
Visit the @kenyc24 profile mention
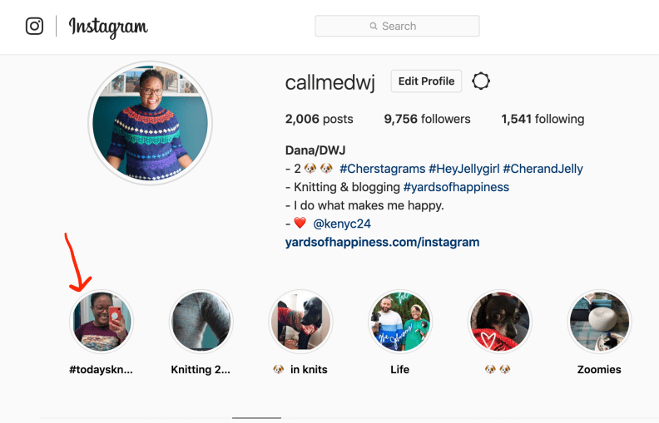(x=342, y=224)
